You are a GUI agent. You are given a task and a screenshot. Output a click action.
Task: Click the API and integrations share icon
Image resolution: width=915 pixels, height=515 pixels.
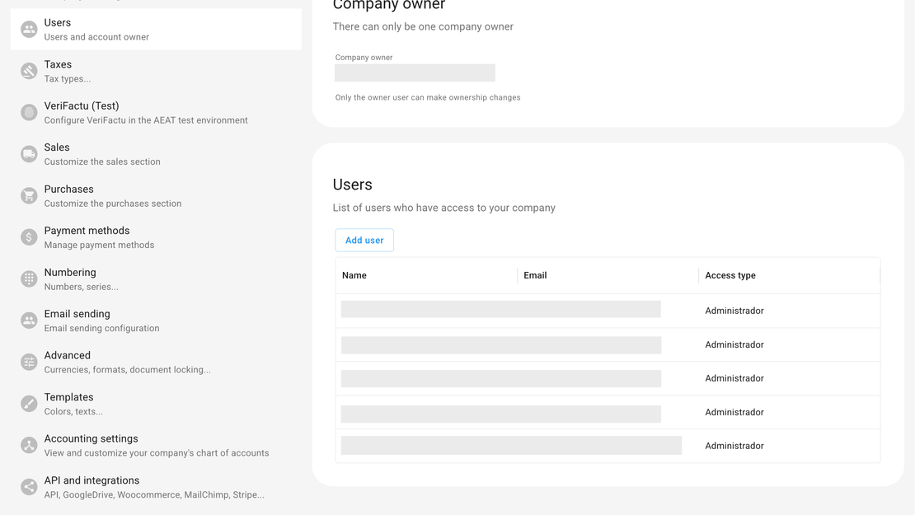[29, 487]
